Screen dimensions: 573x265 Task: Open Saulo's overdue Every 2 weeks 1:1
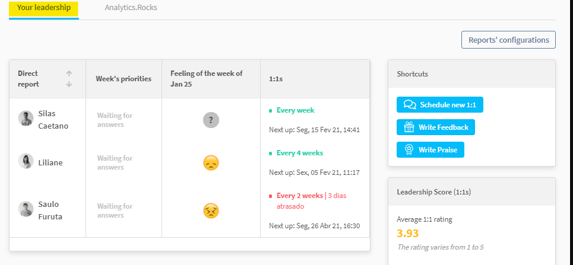click(x=300, y=196)
